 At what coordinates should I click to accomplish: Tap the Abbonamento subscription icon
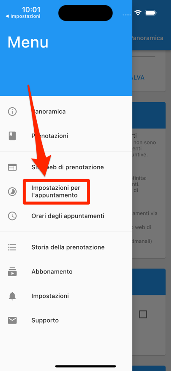pos(12,272)
